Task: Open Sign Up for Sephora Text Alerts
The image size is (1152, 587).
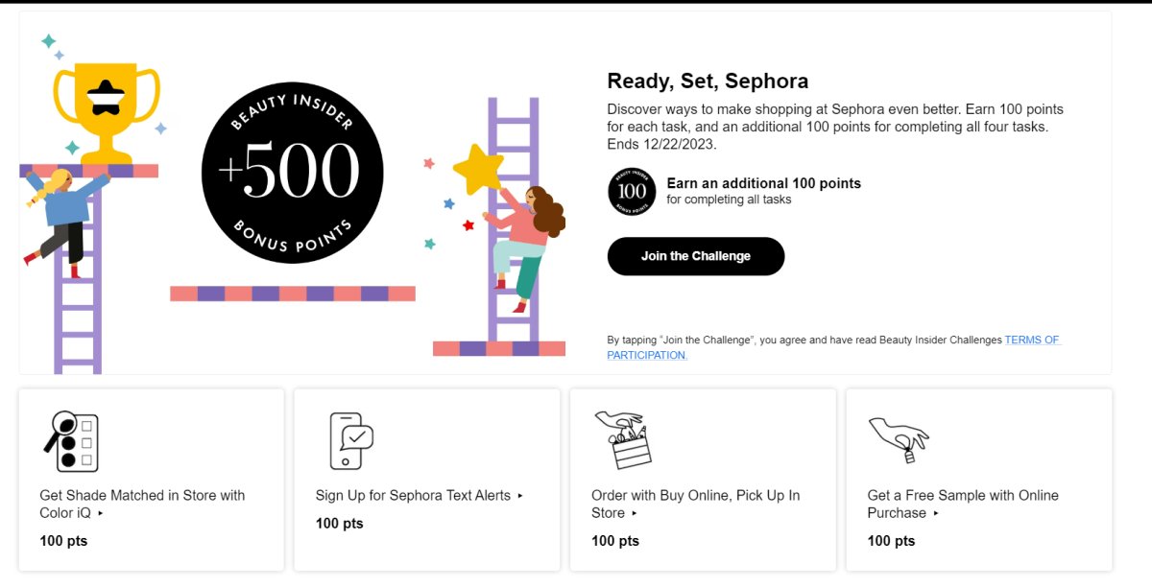Action: (413, 496)
